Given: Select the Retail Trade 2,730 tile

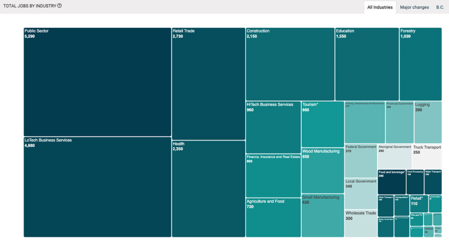Looking at the screenshot, I should pyautogui.click(x=208, y=84).
